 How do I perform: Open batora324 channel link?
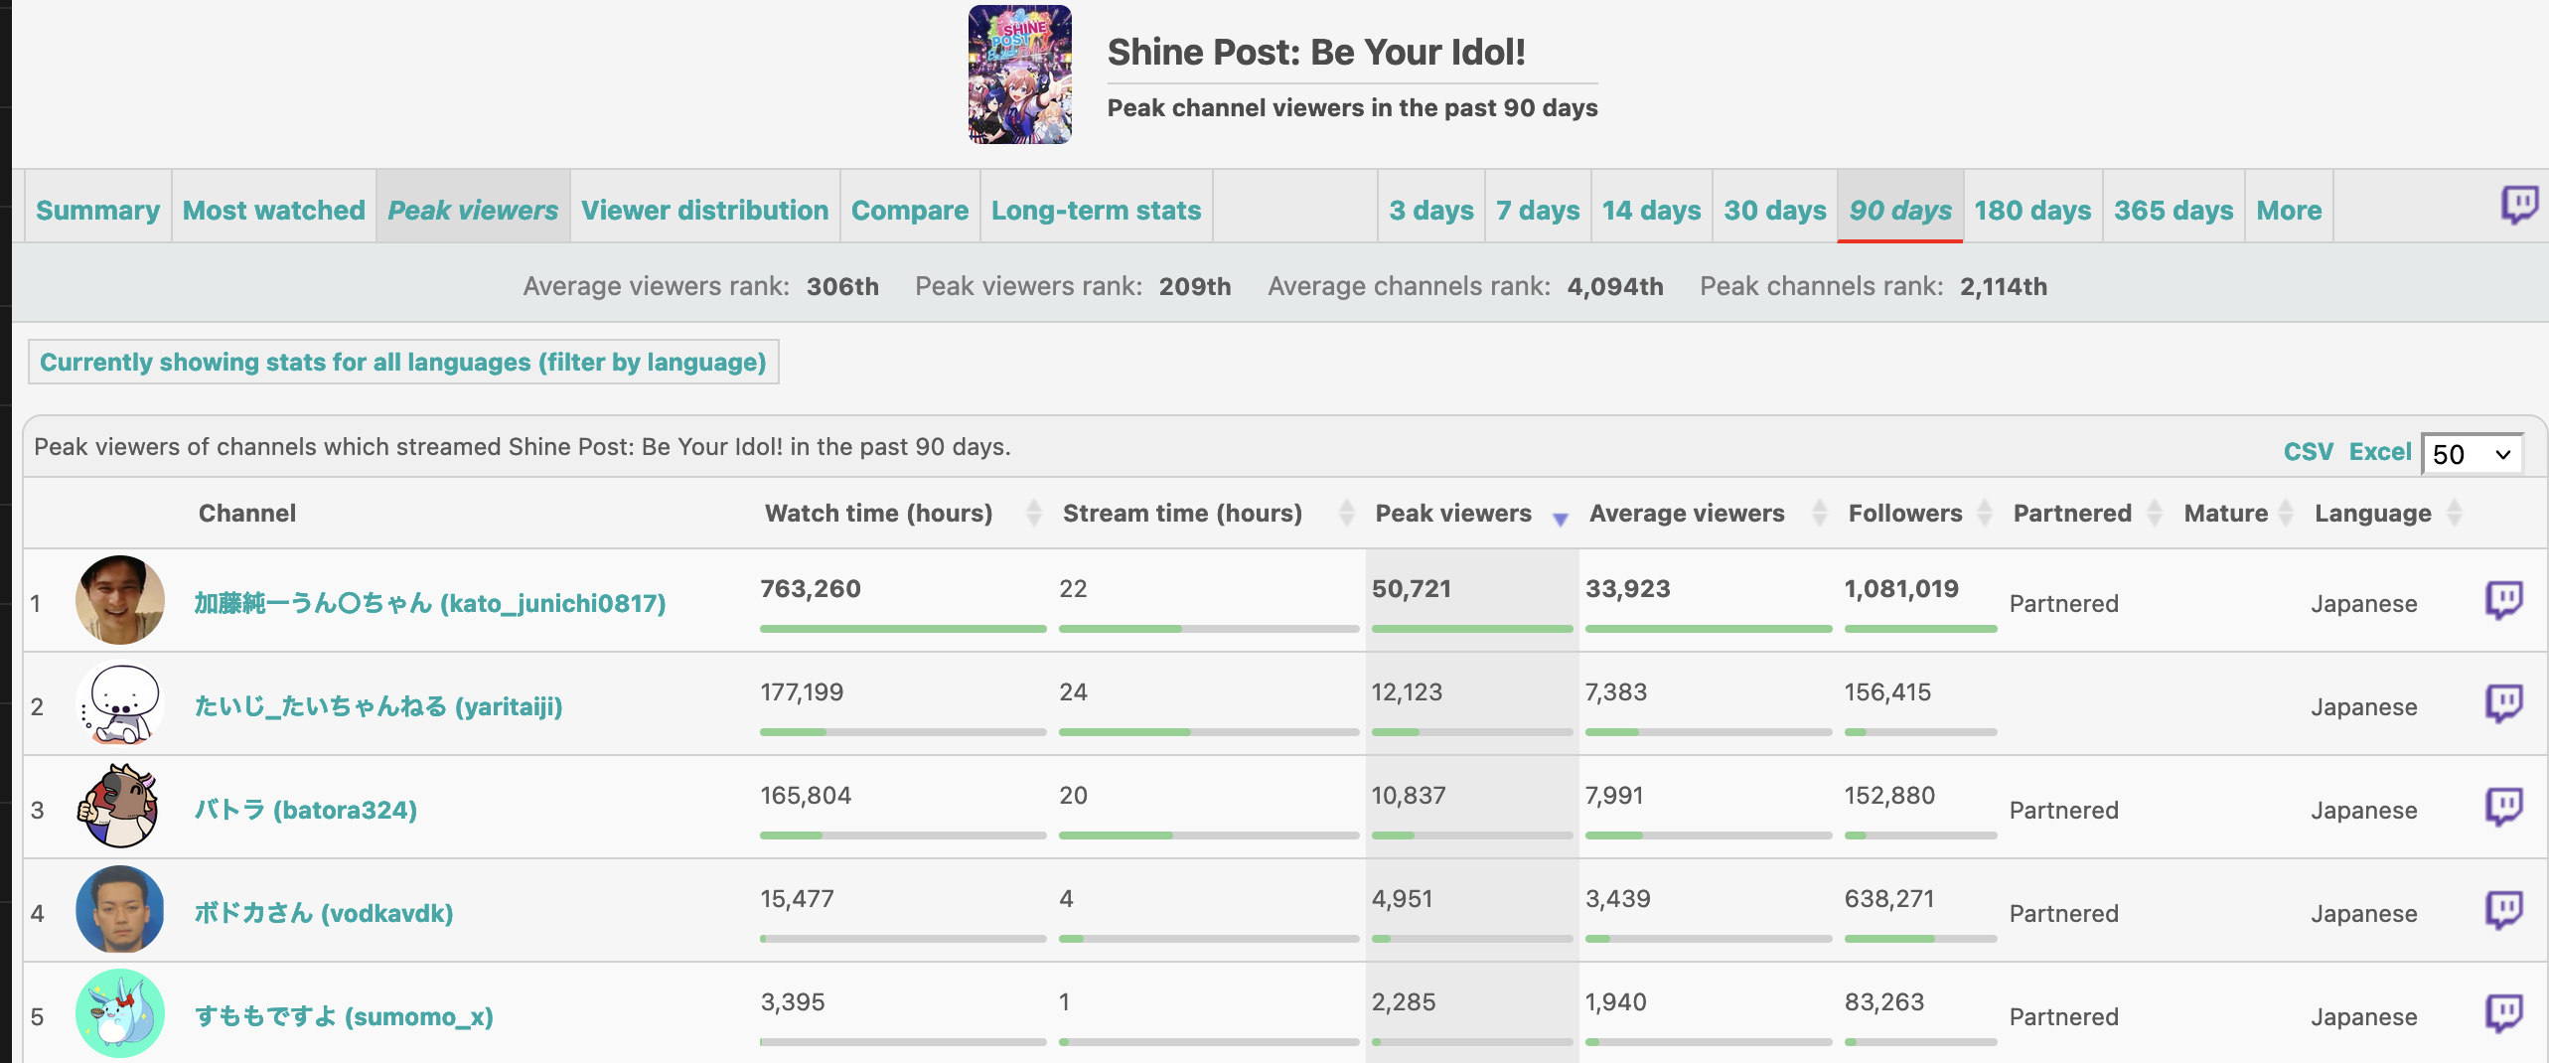coord(305,810)
